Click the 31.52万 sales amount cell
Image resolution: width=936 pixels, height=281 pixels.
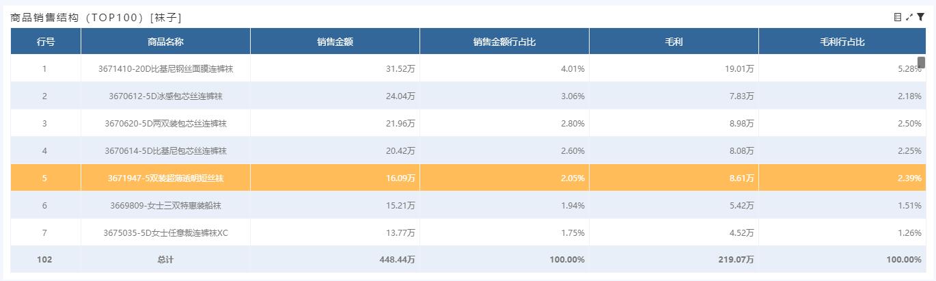click(401, 68)
